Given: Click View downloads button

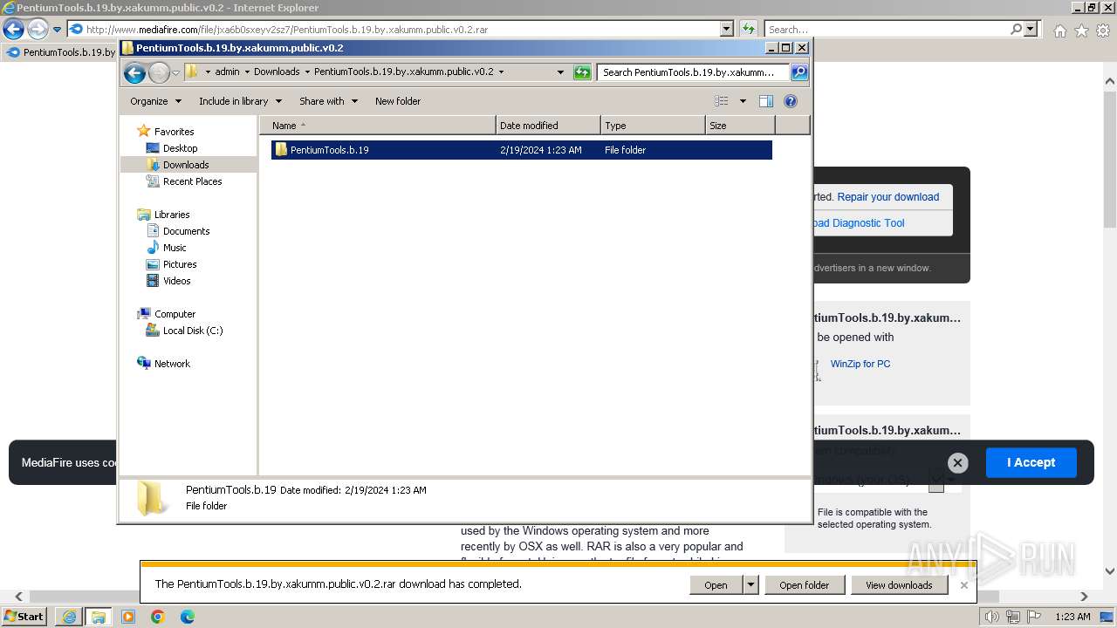Looking at the screenshot, I should 899,585.
